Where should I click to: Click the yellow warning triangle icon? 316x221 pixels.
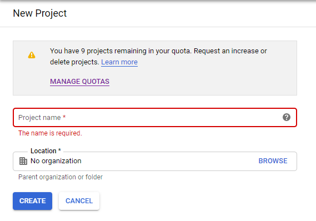[32, 55]
